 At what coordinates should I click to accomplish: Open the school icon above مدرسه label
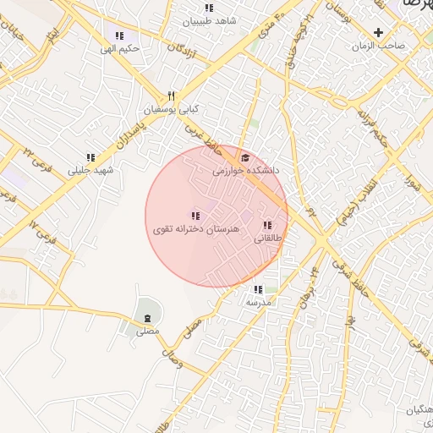pos(258,289)
